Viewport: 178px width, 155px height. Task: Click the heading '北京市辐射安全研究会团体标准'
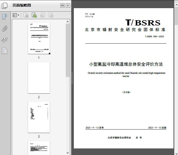tap(125, 30)
